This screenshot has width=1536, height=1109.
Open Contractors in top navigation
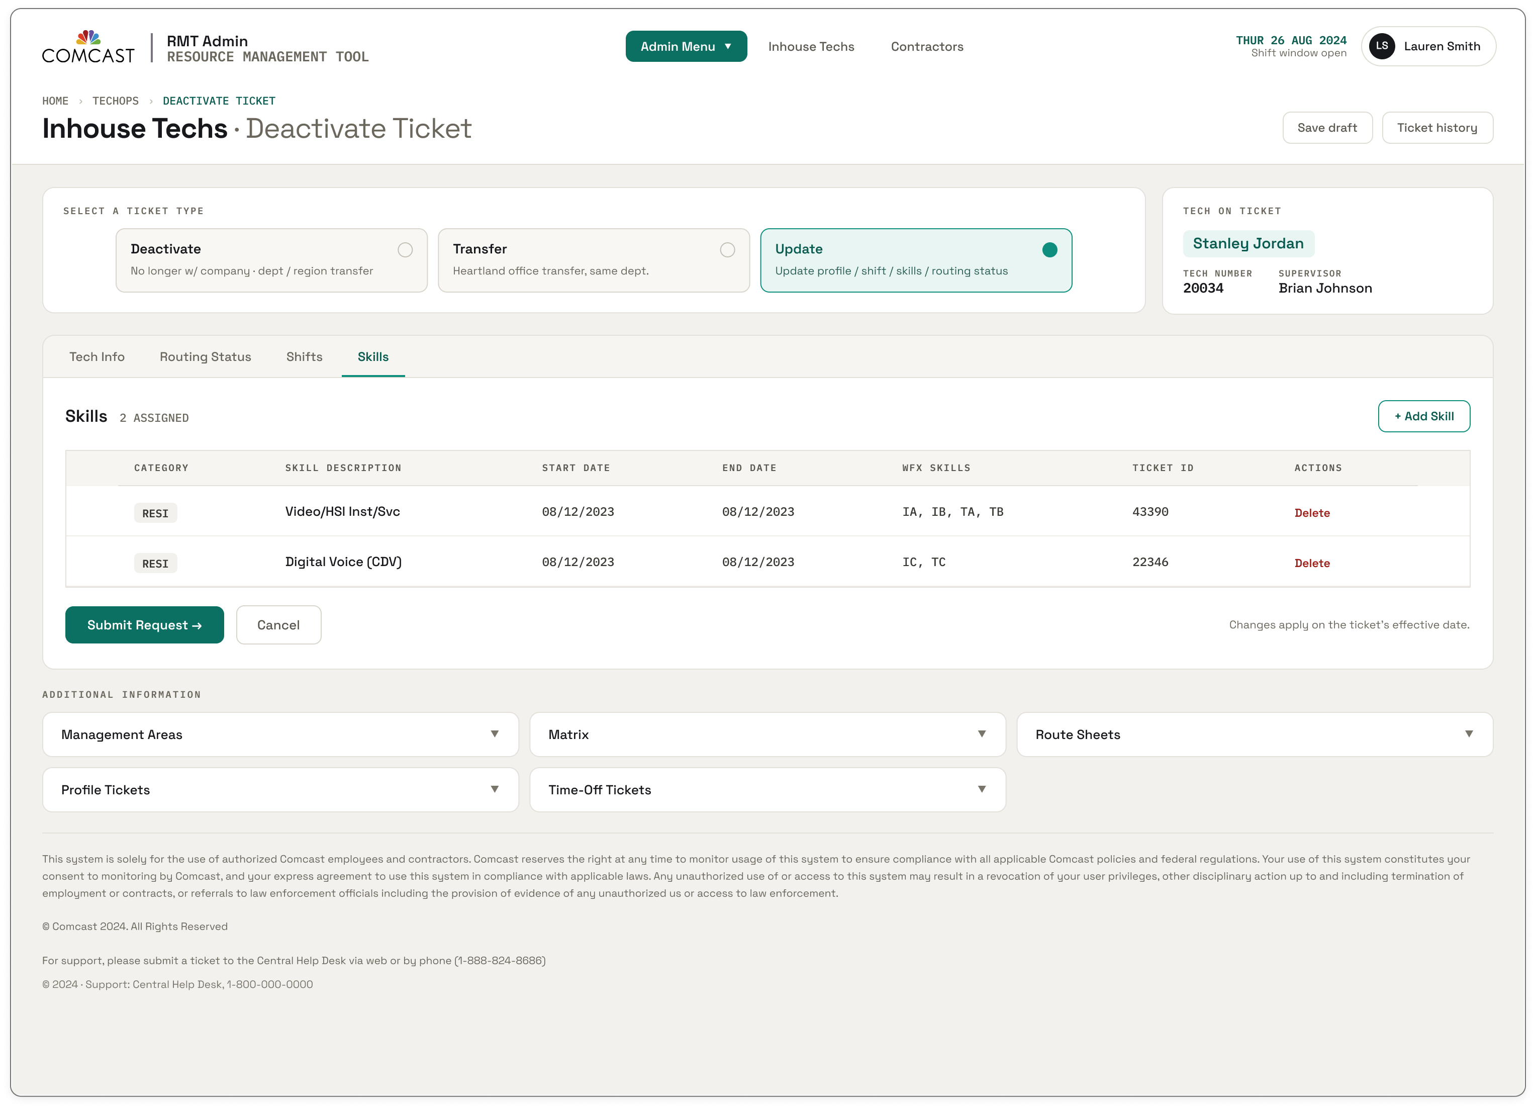tap(926, 46)
